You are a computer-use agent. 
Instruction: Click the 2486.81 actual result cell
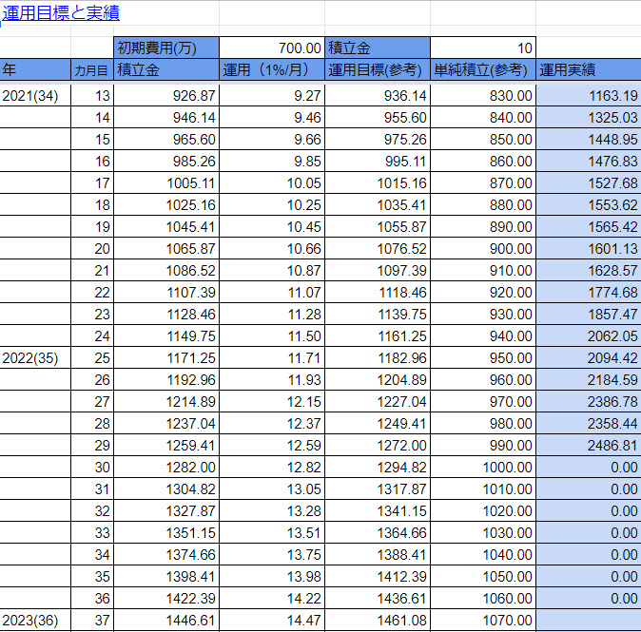pyautogui.click(x=588, y=445)
